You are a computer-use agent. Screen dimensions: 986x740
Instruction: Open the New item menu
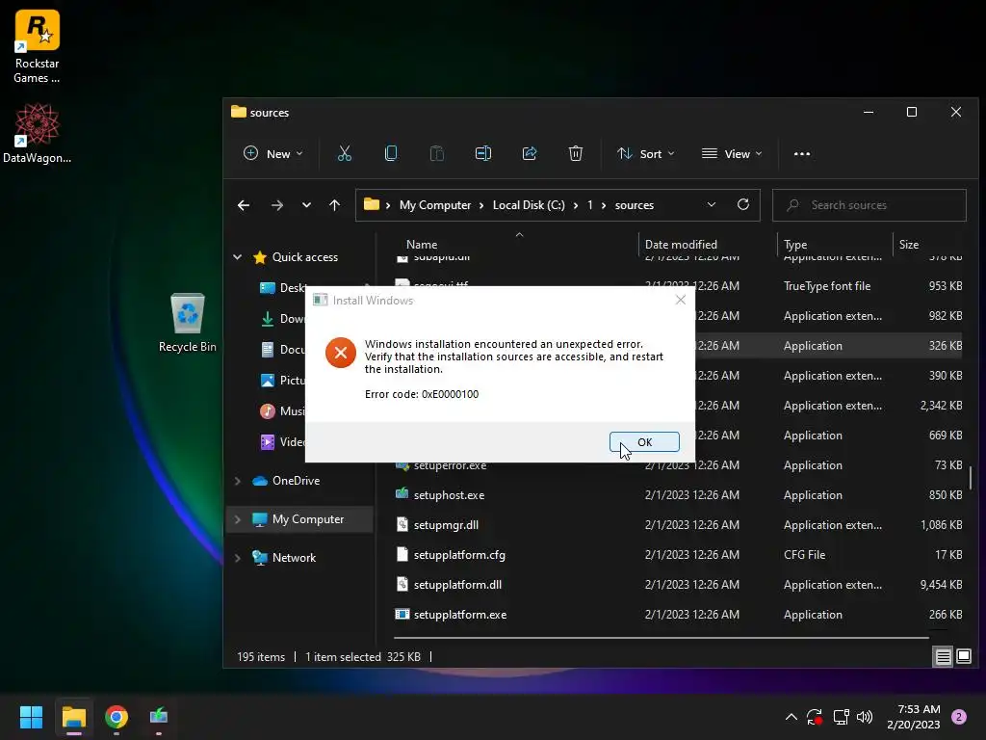tap(273, 153)
